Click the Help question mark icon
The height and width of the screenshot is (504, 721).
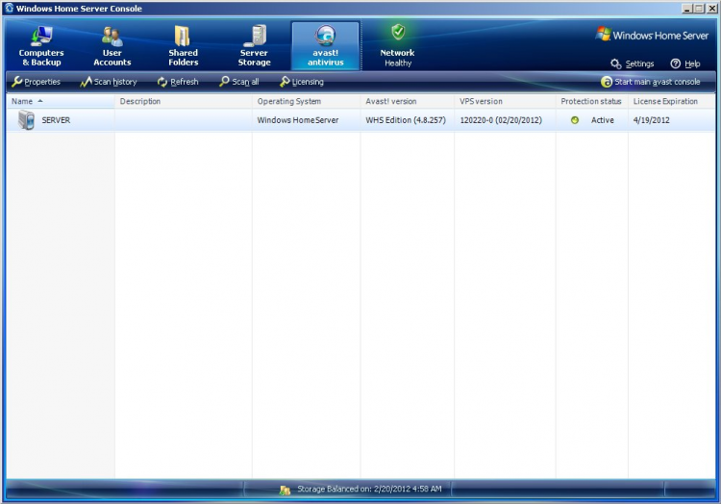tap(675, 63)
